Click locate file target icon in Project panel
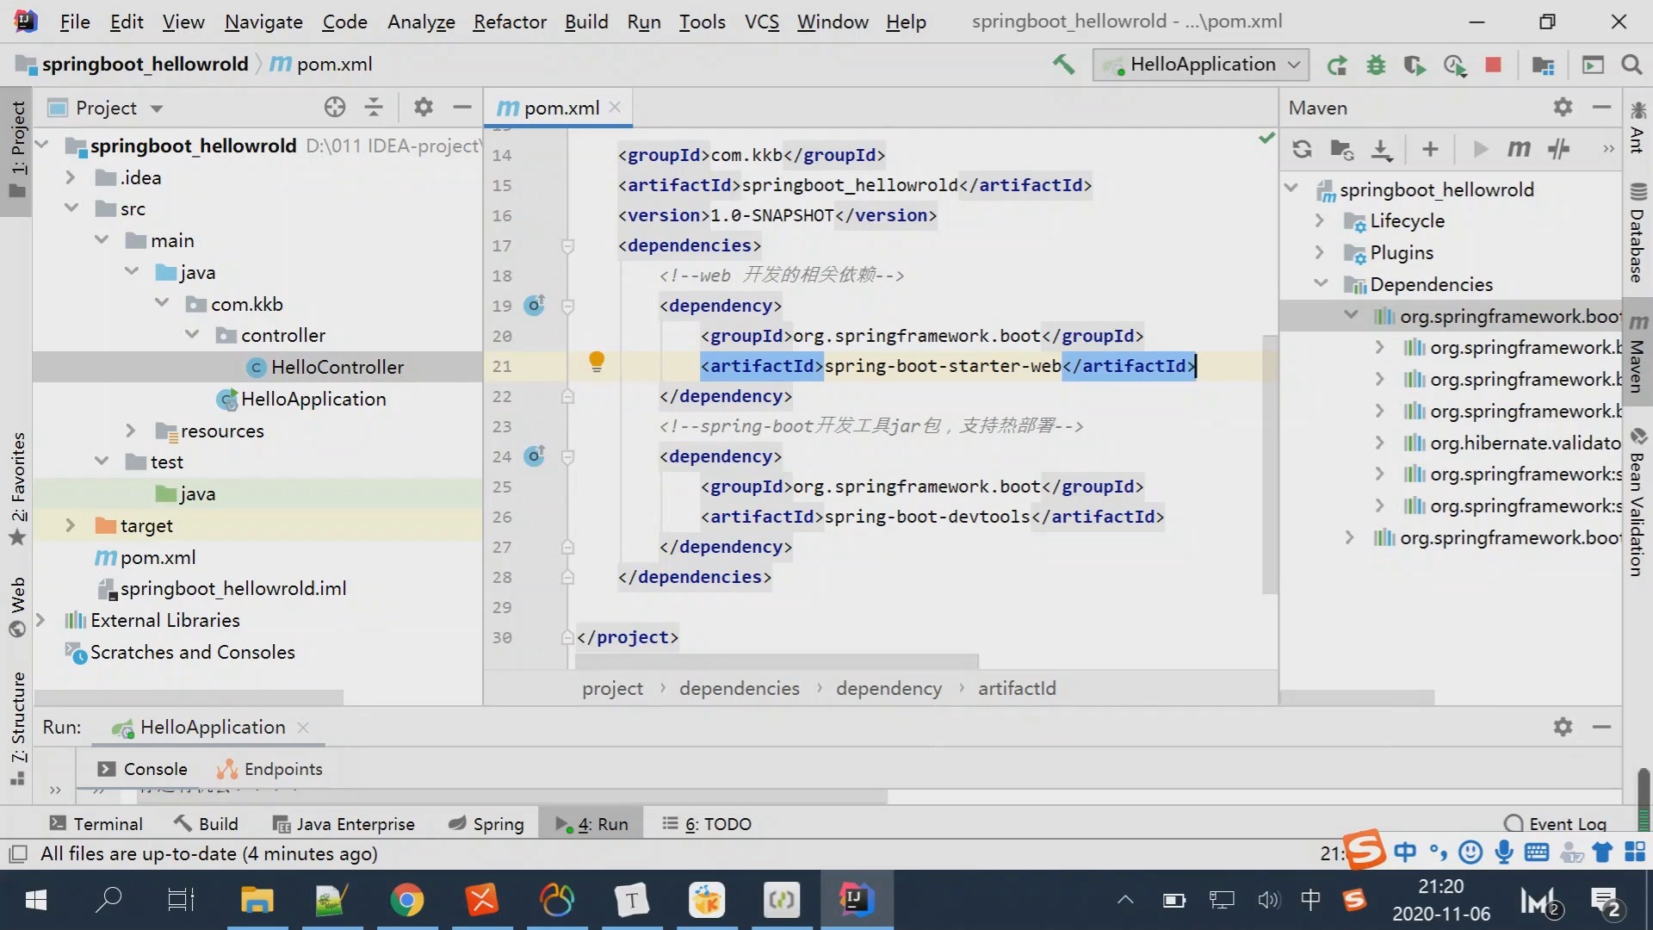The height and width of the screenshot is (930, 1653). 335,107
